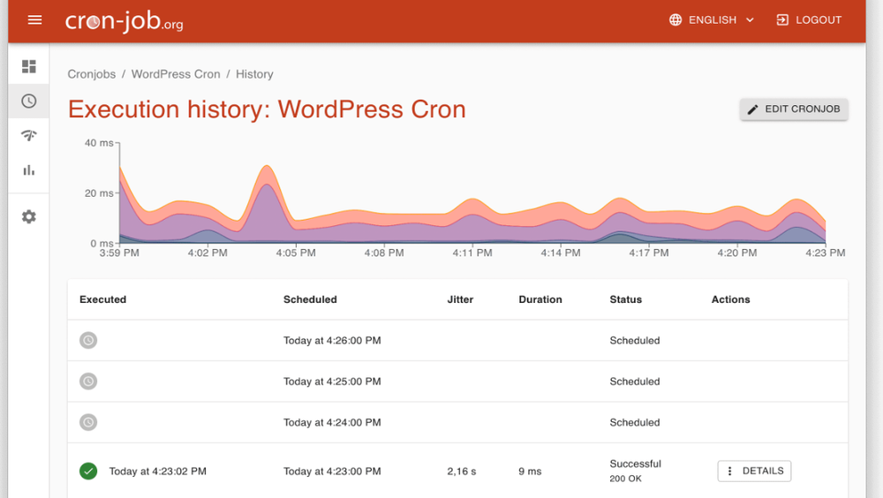883x498 pixels.
Task: Click 'Today at 4:24:00 PM' scheduled time
Action: pos(332,423)
